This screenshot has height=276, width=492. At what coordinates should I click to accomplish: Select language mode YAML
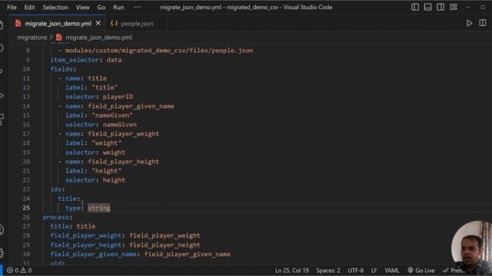391,271
